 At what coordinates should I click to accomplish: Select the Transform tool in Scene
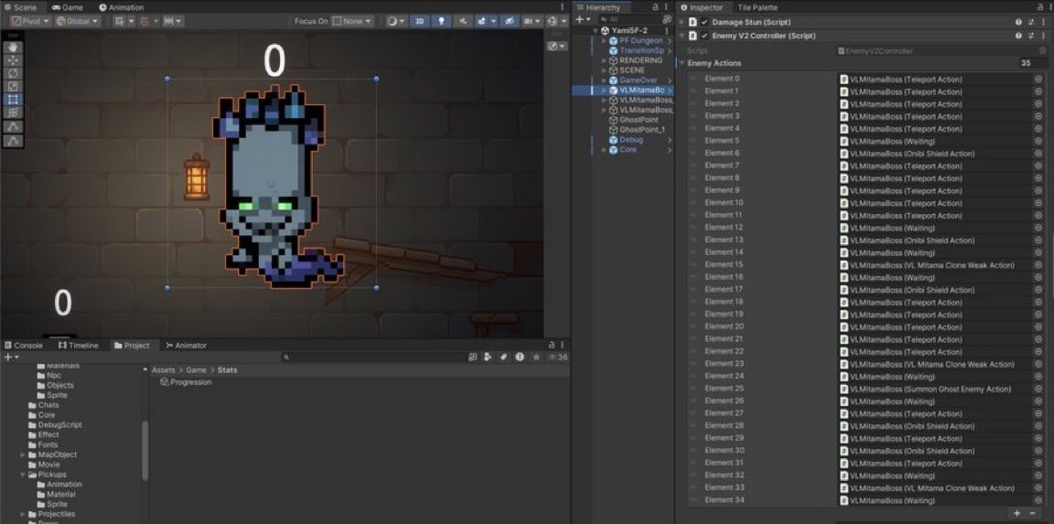click(x=13, y=112)
